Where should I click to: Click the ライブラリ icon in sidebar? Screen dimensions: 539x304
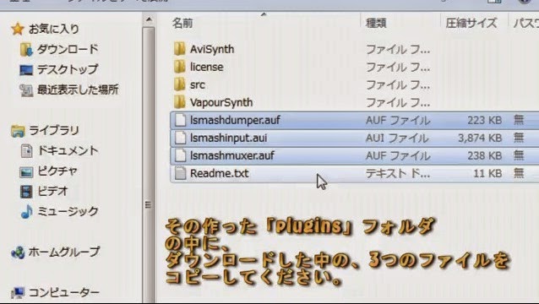point(18,131)
